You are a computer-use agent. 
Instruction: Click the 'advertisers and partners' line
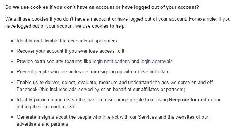coord(42,124)
